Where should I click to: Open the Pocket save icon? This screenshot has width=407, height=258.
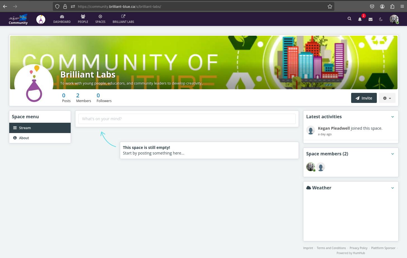tap(372, 6)
